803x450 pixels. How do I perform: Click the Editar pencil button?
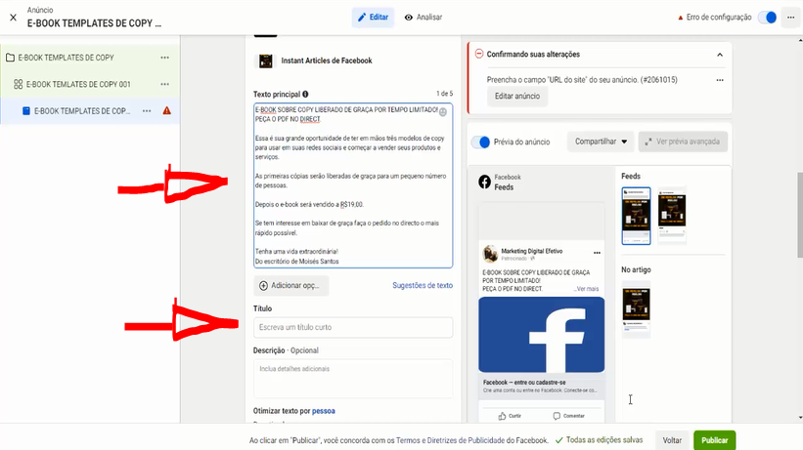(x=373, y=18)
